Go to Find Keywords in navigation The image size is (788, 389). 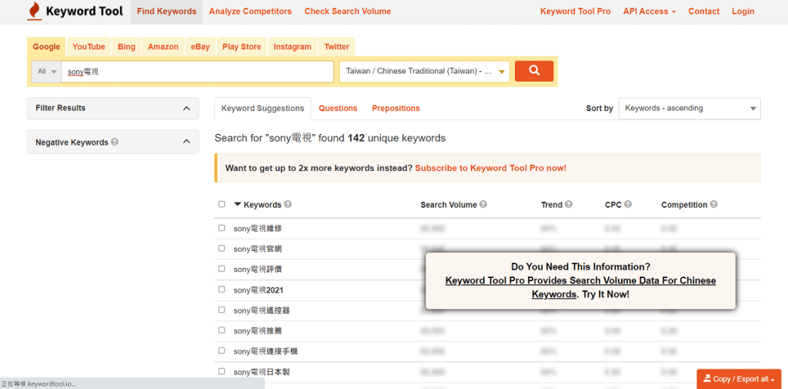point(167,12)
